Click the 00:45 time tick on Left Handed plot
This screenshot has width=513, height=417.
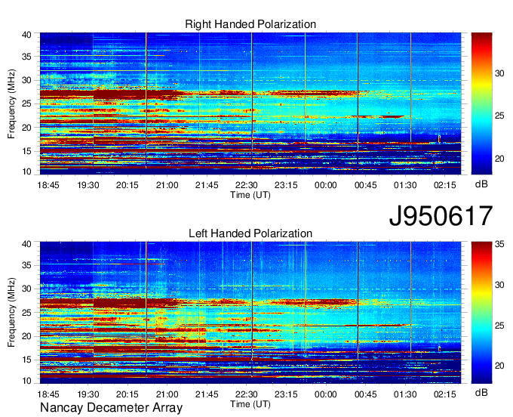point(366,394)
